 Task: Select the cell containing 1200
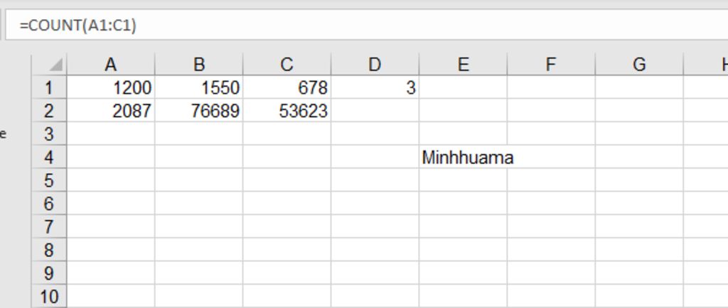tap(111, 88)
